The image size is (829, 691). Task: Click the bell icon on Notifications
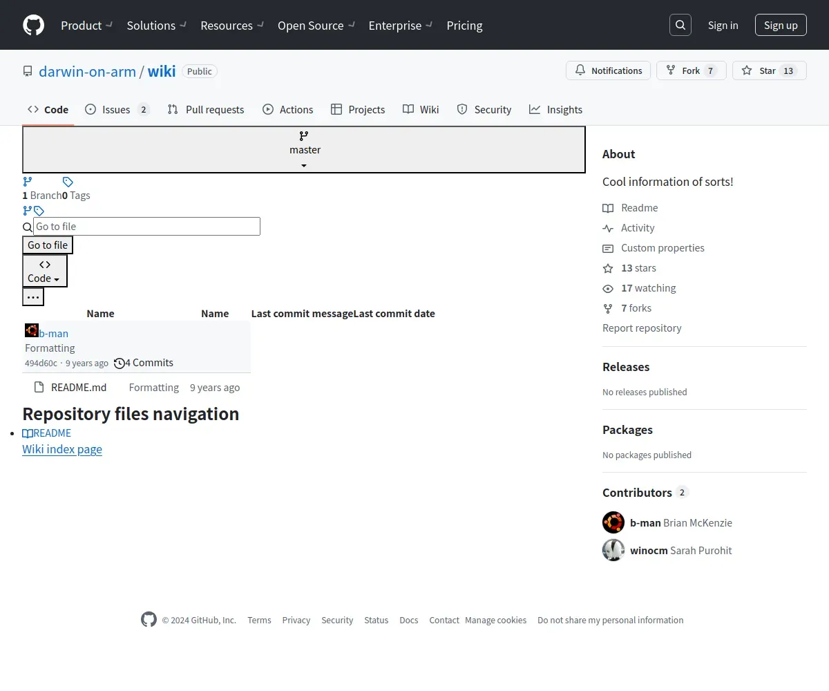[x=580, y=70]
